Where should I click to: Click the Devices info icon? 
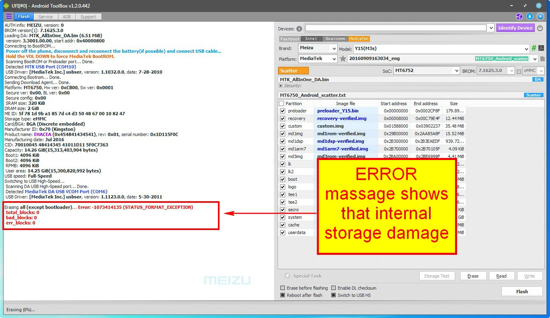point(299,29)
